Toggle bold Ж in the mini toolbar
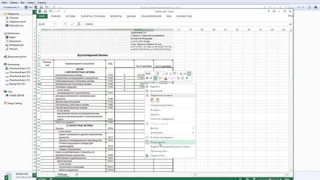The width and height of the screenshot is (320, 180). [x=147, y=78]
